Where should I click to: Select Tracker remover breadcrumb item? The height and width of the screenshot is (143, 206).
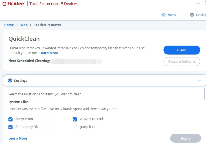[x=48, y=25]
